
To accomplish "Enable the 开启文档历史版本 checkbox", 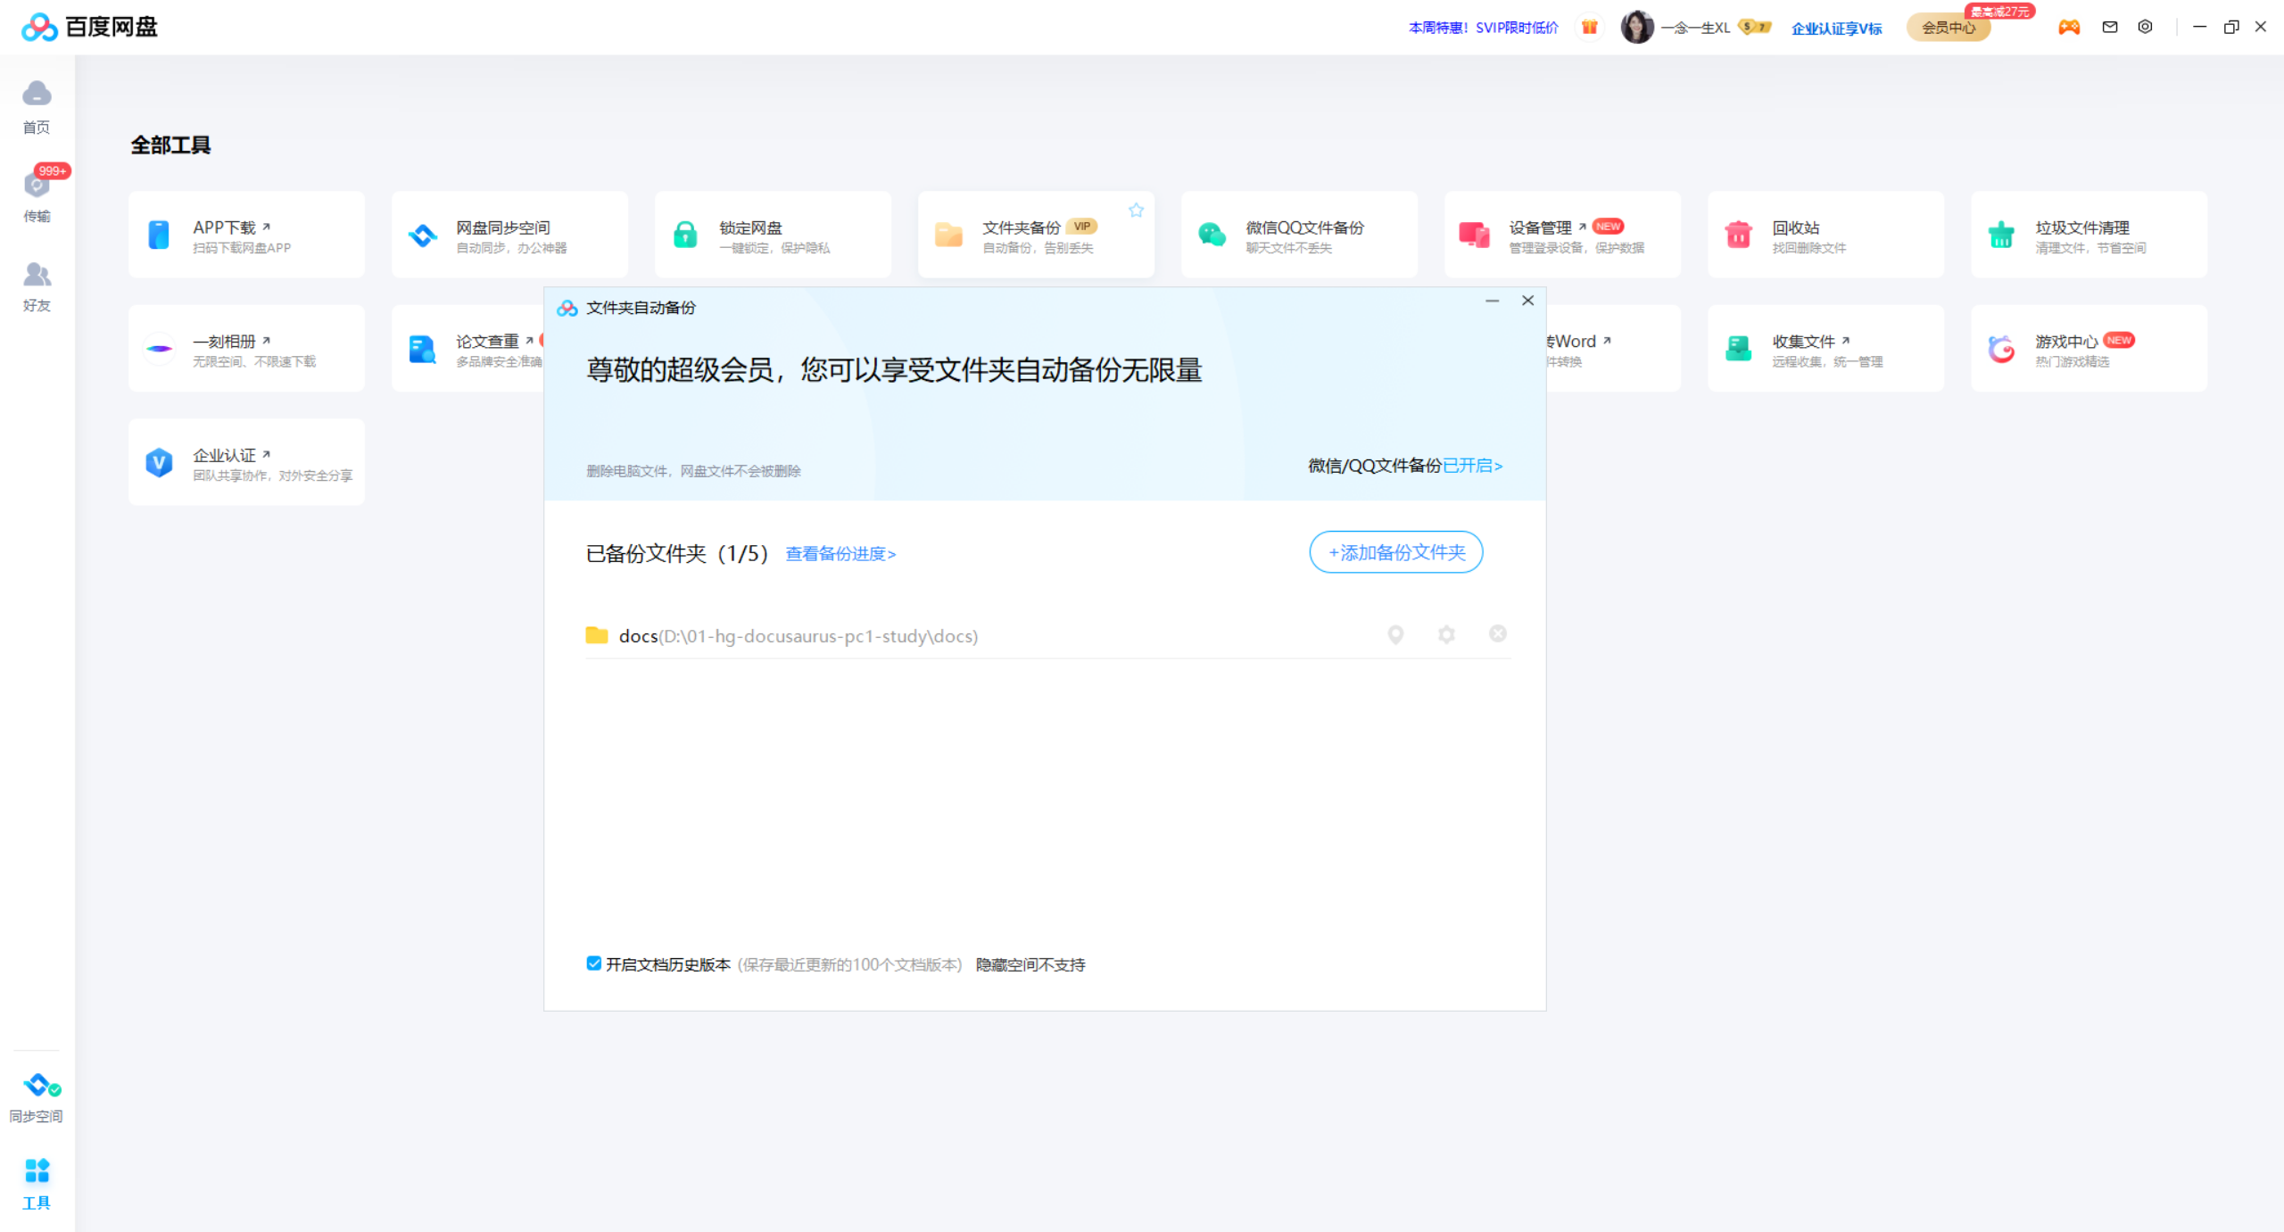I will click(x=593, y=963).
